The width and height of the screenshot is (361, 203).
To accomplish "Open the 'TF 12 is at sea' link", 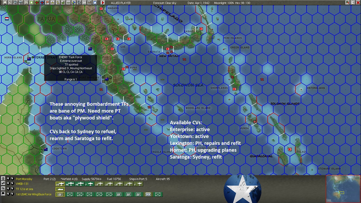I will coord(24,189).
